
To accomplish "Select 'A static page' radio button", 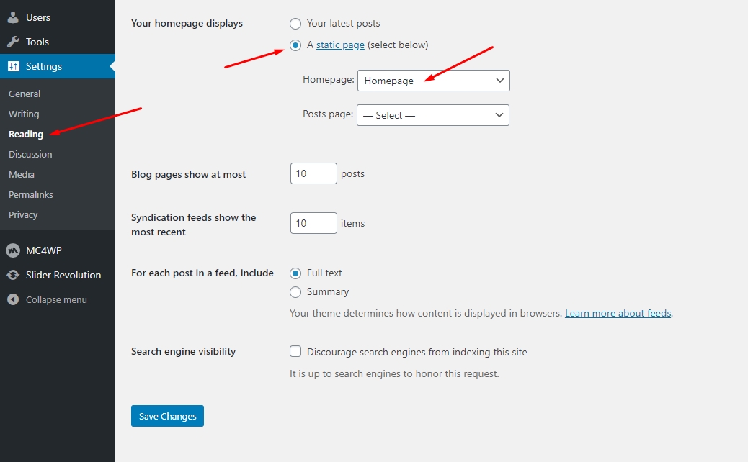I will pyautogui.click(x=295, y=45).
